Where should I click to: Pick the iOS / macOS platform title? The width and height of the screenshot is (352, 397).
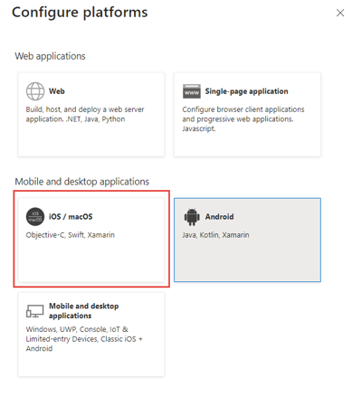[71, 217]
